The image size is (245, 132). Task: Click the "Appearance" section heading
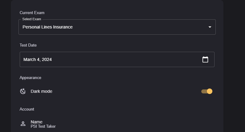pyautogui.click(x=30, y=77)
